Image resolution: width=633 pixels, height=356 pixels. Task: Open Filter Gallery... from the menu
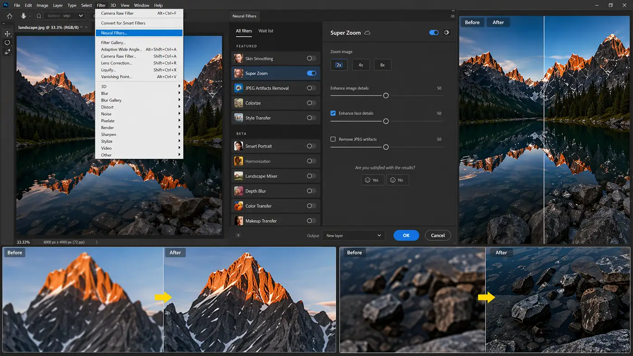coord(139,42)
